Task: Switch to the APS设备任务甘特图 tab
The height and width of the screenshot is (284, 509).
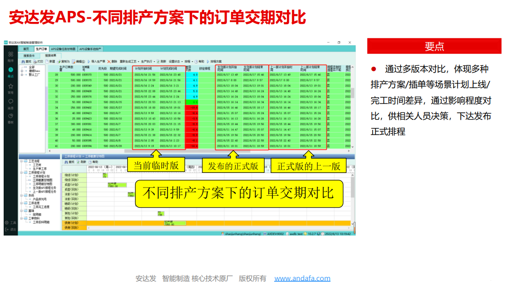Action: click(x=63, y=49)
